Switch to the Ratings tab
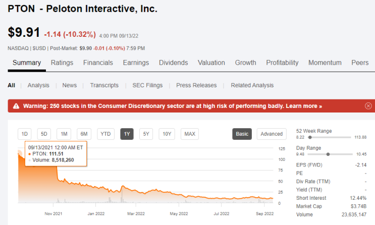The image size is (375, 225). 62,63
